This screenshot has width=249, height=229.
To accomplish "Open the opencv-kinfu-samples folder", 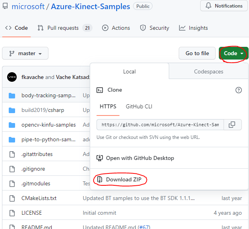I will tap(48, 125).
